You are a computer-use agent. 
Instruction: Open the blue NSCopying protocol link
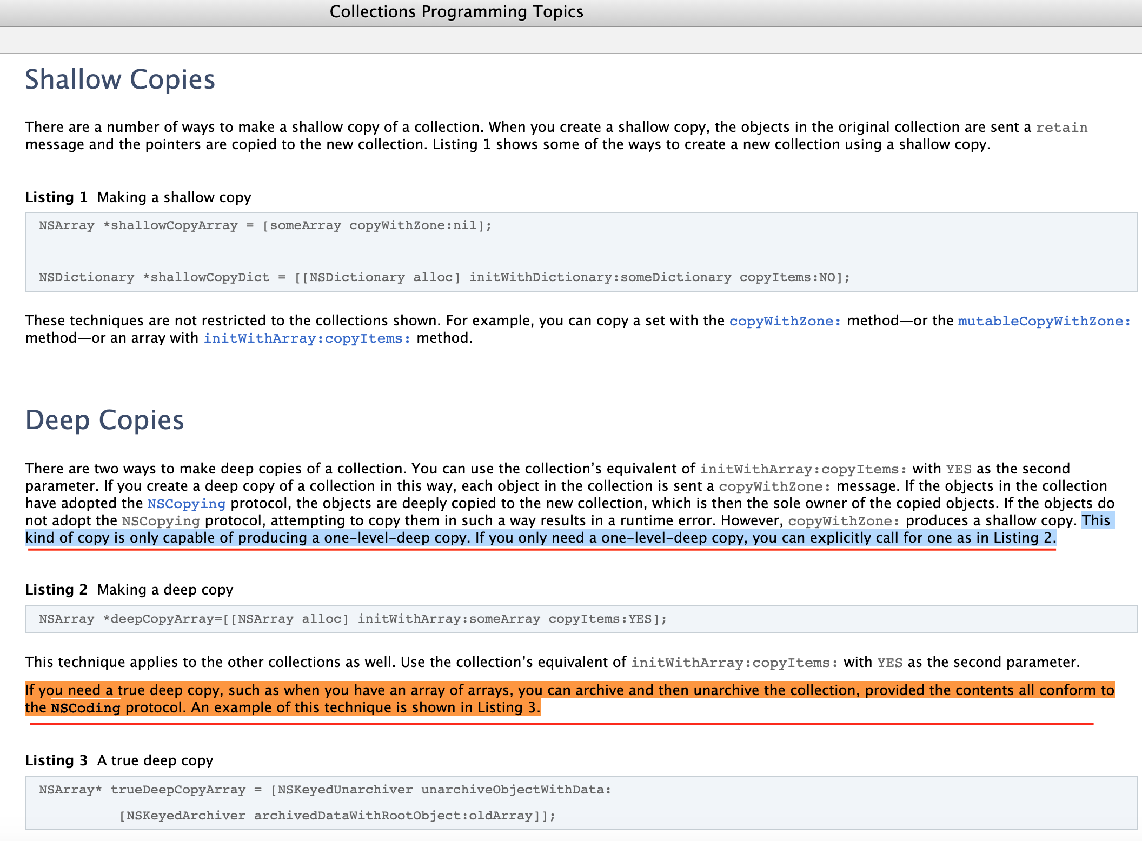coord(186,504)
